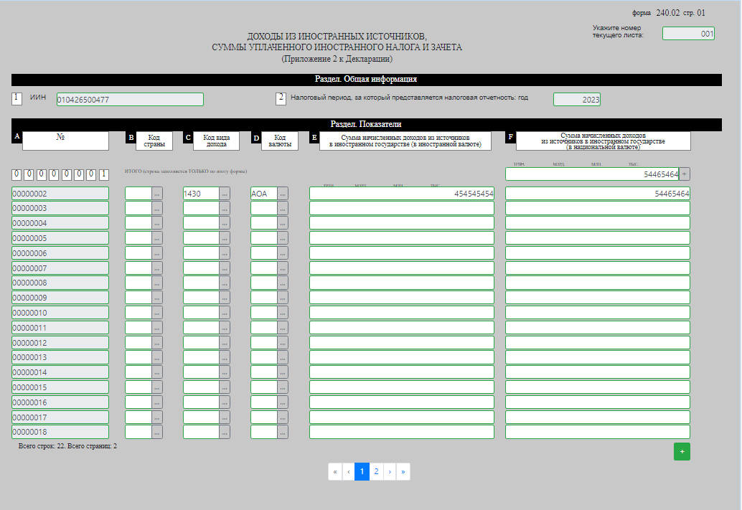
Task: Click the current sheet number field 001
Action: (x=688, y=34)
